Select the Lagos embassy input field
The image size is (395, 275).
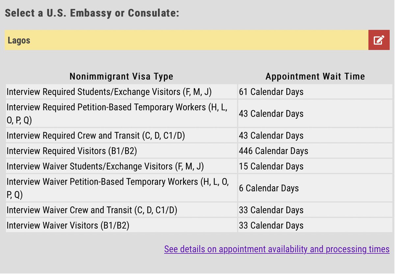(186, 40)
